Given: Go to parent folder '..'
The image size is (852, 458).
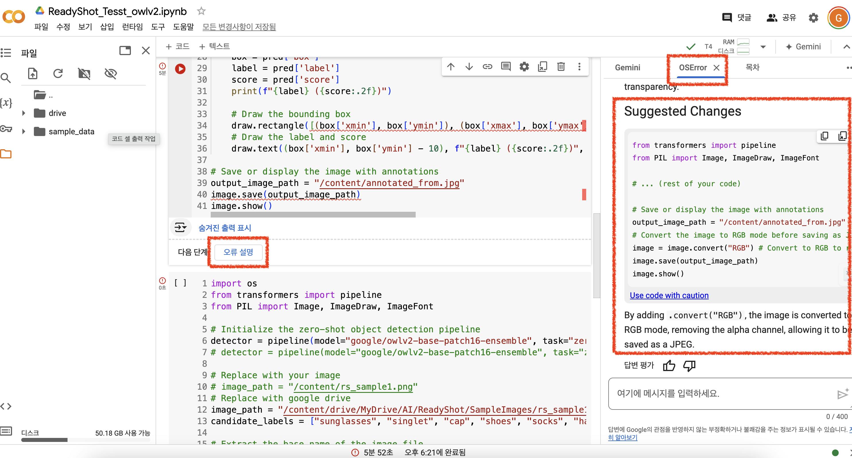Looking at the screenshot, I should coord(43,95).
